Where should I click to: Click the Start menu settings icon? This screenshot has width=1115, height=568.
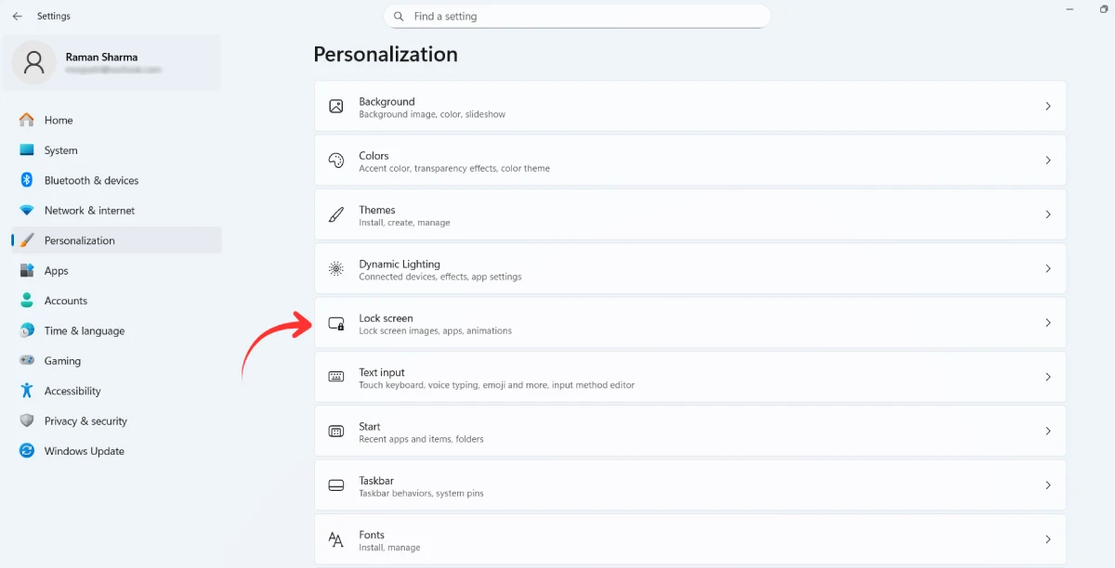pyautogui.click(x=335, y=430)
